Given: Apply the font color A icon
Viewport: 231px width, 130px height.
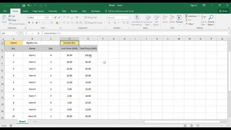Looking at the screenshot, I should (57, 23).
